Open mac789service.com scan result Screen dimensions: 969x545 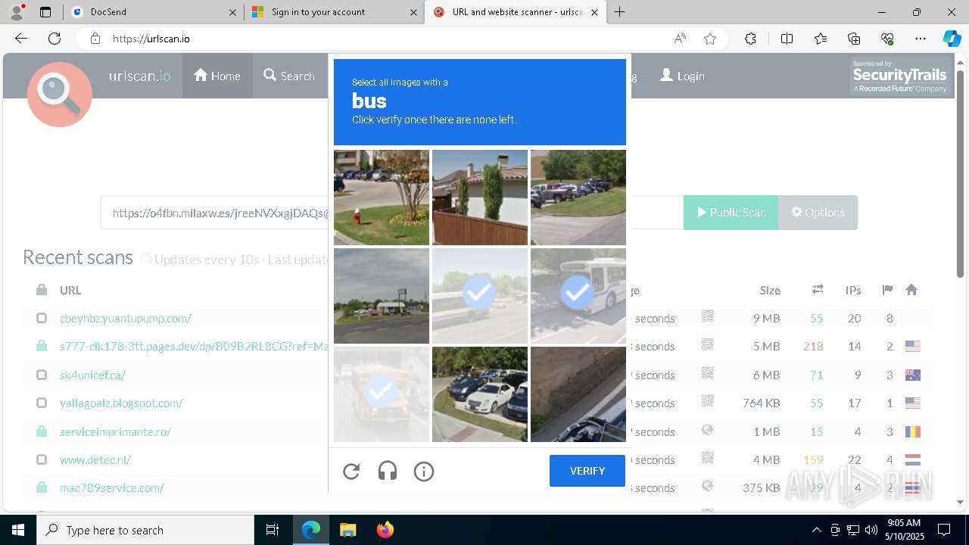[112, 487]
